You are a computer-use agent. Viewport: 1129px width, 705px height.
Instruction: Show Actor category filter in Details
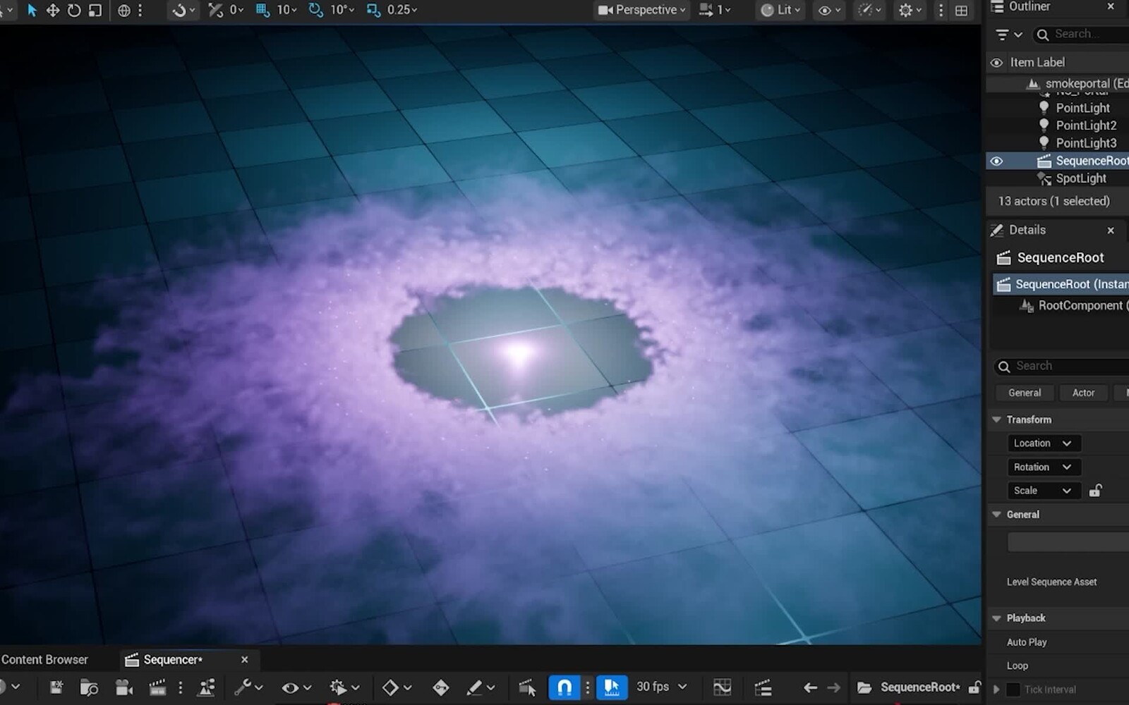[1084, 393]
